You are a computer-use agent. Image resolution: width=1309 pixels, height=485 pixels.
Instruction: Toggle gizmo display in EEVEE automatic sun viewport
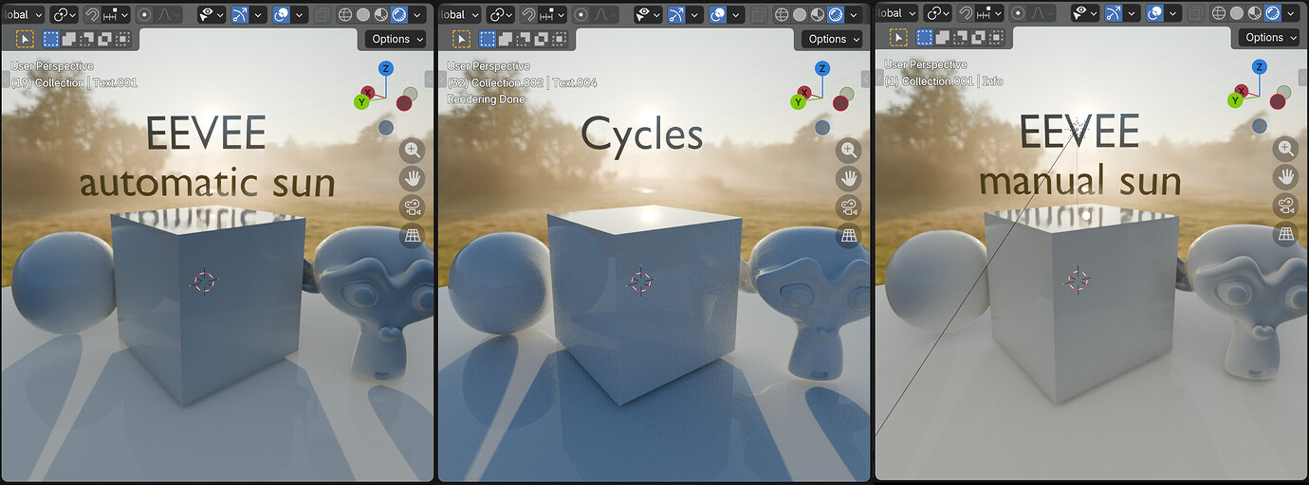coord(239,14)
